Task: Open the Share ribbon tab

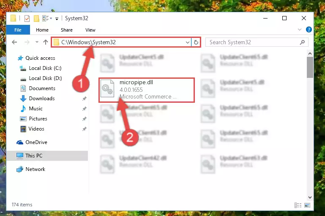Action: click(66, 30)
